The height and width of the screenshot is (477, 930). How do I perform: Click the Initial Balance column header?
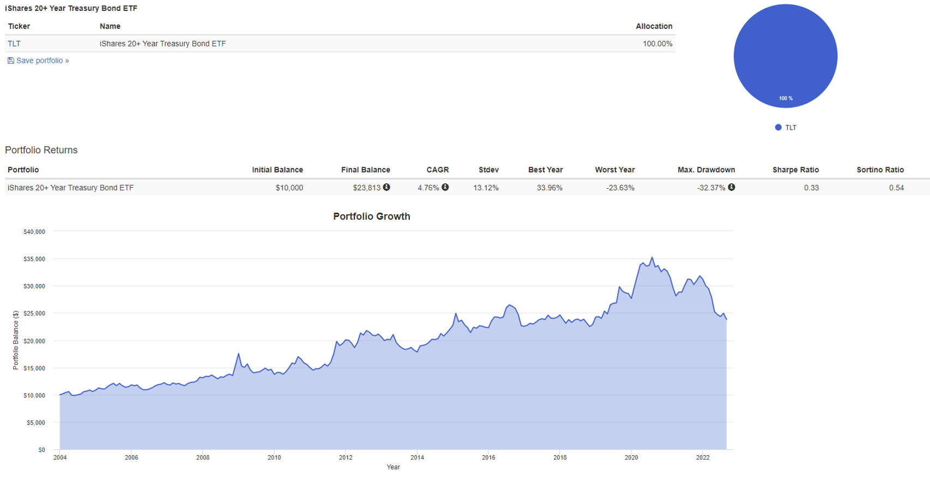pos(277,170)
